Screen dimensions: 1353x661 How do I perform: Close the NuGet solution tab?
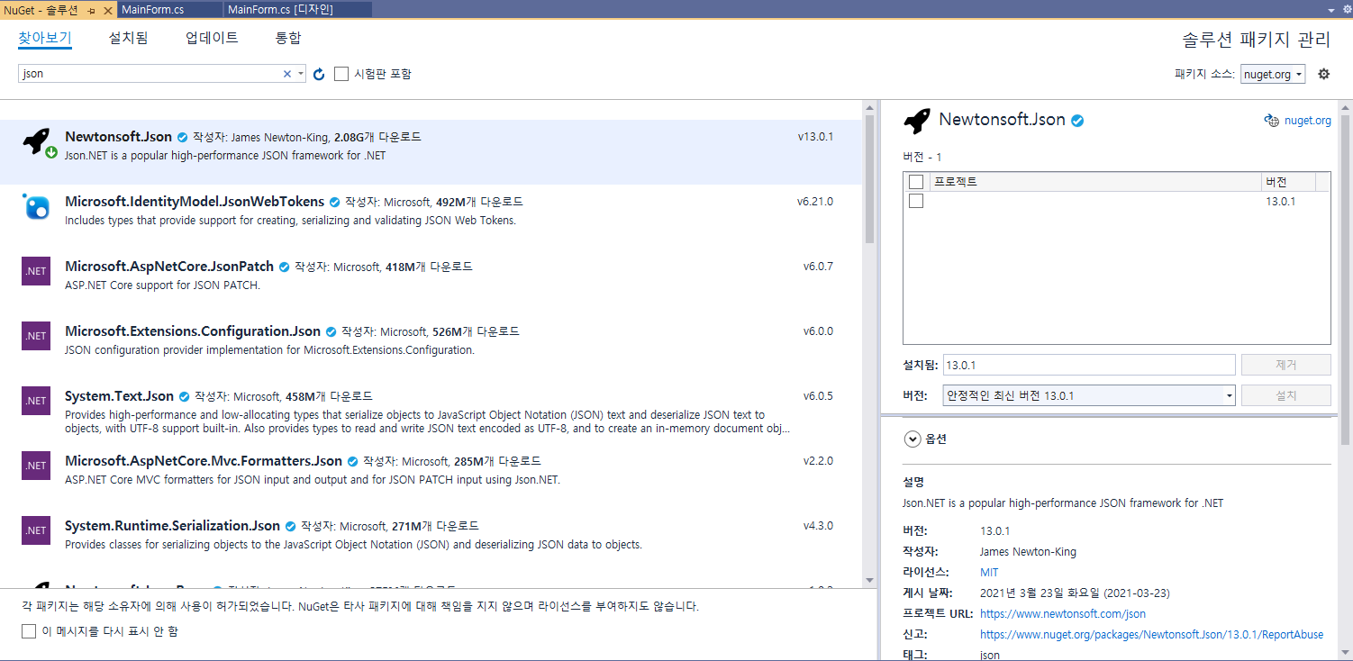107,10
